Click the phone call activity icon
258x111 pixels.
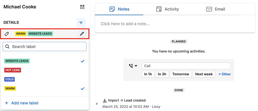tap(131, 66)
